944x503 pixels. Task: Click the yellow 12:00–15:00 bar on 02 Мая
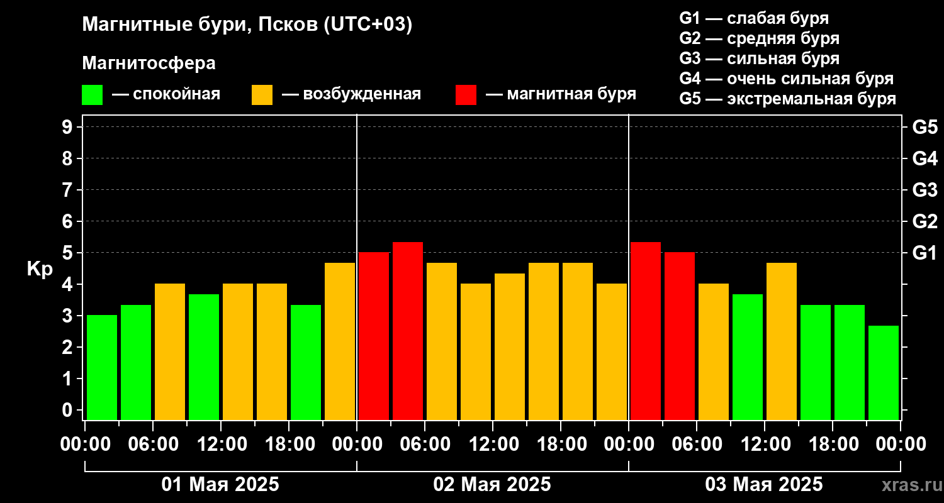click(510, 346)
